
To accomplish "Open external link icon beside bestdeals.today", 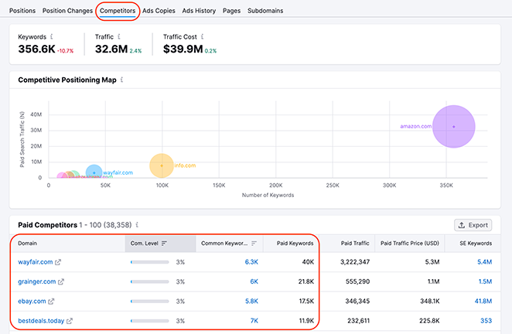I will point(70,321).
